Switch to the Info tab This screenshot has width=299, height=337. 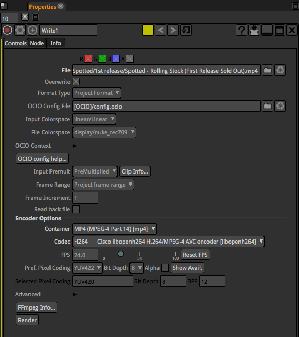(x=56, y=43)
